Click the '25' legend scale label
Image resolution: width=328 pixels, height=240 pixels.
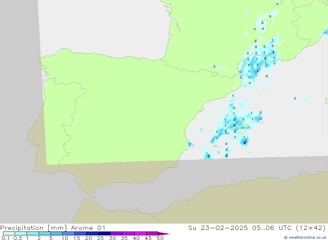click(100, 238)
